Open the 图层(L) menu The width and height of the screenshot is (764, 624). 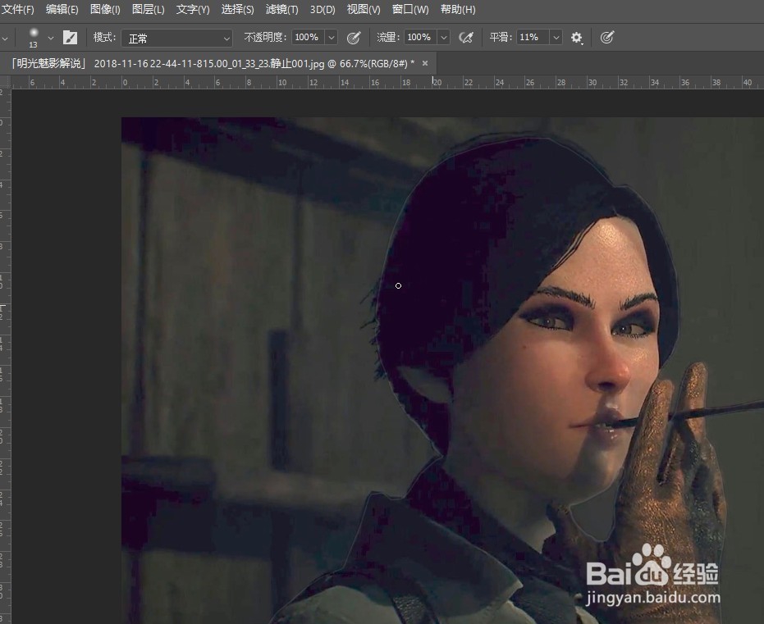tap(148, 9)
